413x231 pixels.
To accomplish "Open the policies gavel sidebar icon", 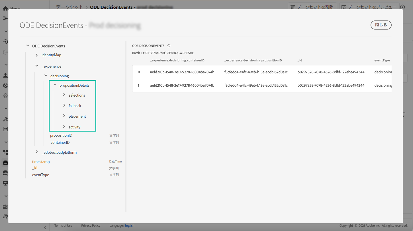I will point(5,119).
